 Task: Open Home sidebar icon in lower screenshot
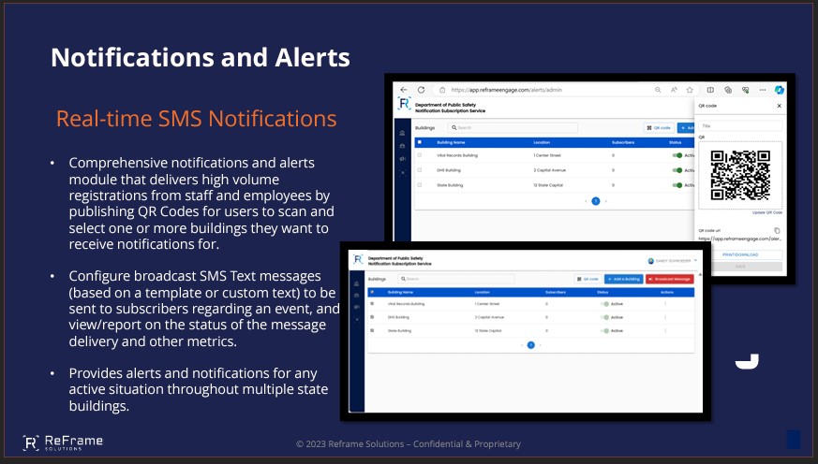tap(356, 283)
